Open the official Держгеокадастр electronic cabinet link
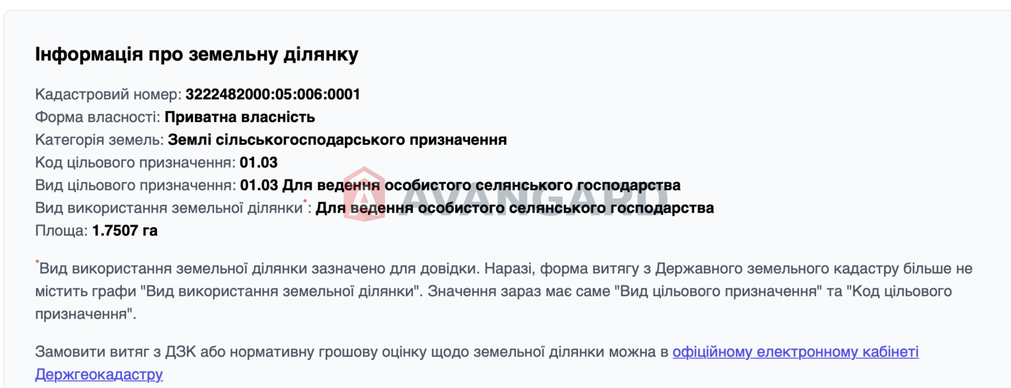Viewport: 1011px width, 388px height. 795,352
